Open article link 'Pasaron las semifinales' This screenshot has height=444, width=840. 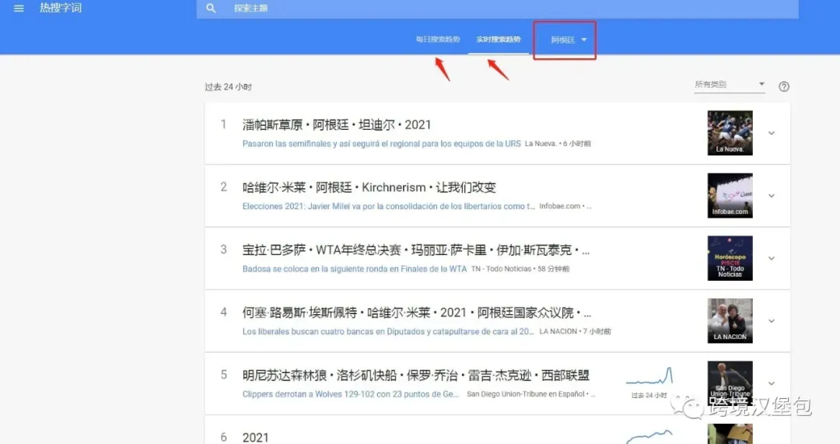381,144
